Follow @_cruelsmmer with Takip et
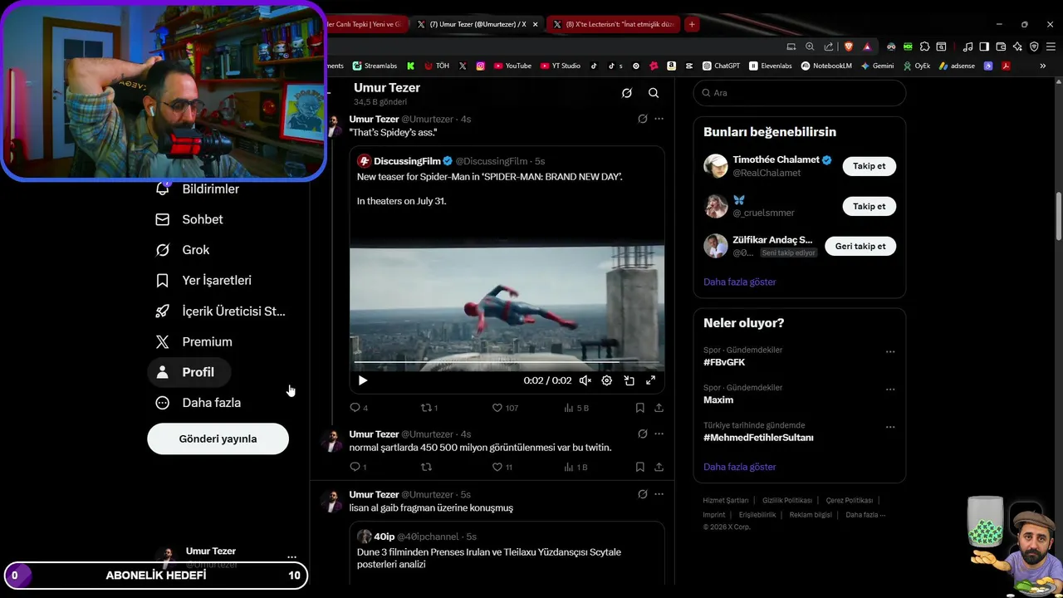 pos(869,206)
